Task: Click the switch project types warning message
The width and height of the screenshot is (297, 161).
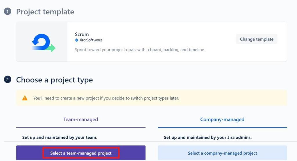Action: pos(106,98)
